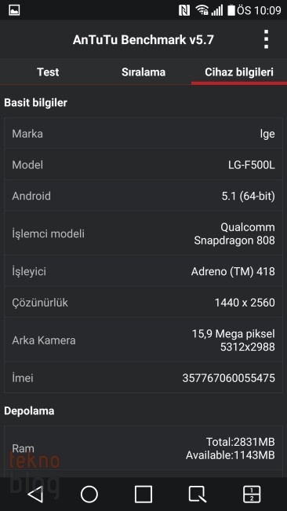Viewport: 287px width, 511px height.
Task: Tap the Android back navigation button
Action: pos(35,494)
